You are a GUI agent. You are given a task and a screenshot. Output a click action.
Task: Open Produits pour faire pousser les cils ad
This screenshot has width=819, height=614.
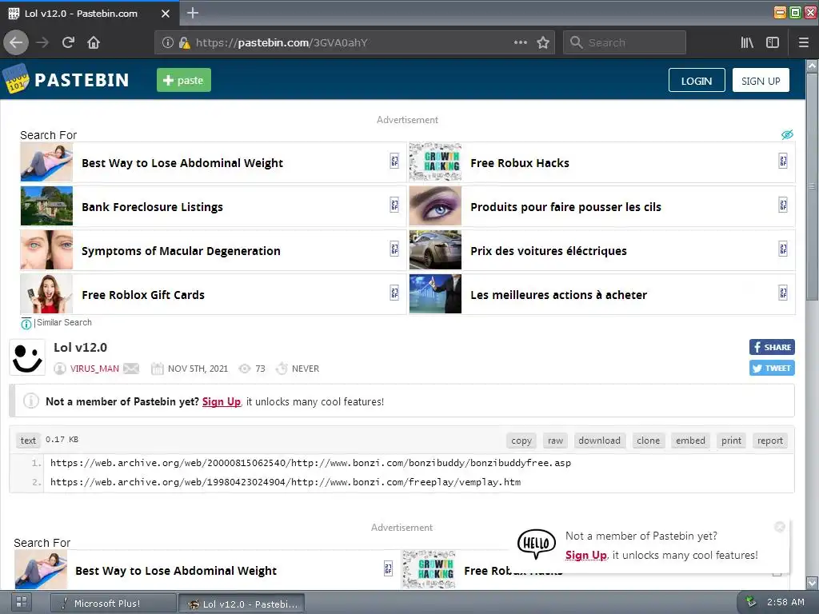tap(602, 207)
